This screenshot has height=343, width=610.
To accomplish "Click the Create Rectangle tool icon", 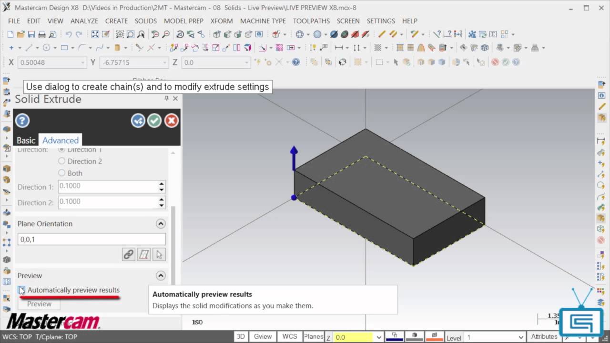I will click(64, 48).
